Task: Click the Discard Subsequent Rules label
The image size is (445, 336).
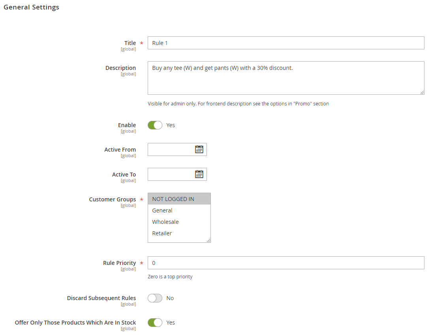Action: 101,298
